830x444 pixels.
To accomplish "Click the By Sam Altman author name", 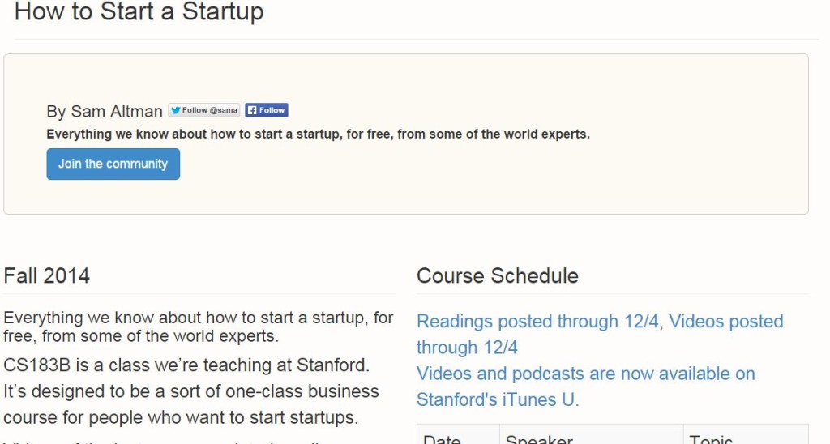I will pos(105,111).
